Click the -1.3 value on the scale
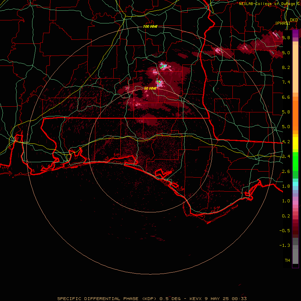This screenshot has height=301, width=301. pyautogui.click(x=285, y=245)
